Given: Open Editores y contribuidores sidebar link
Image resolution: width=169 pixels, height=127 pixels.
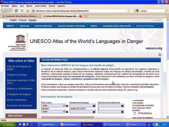Looking at the screenshot, I should click(20, 89).
